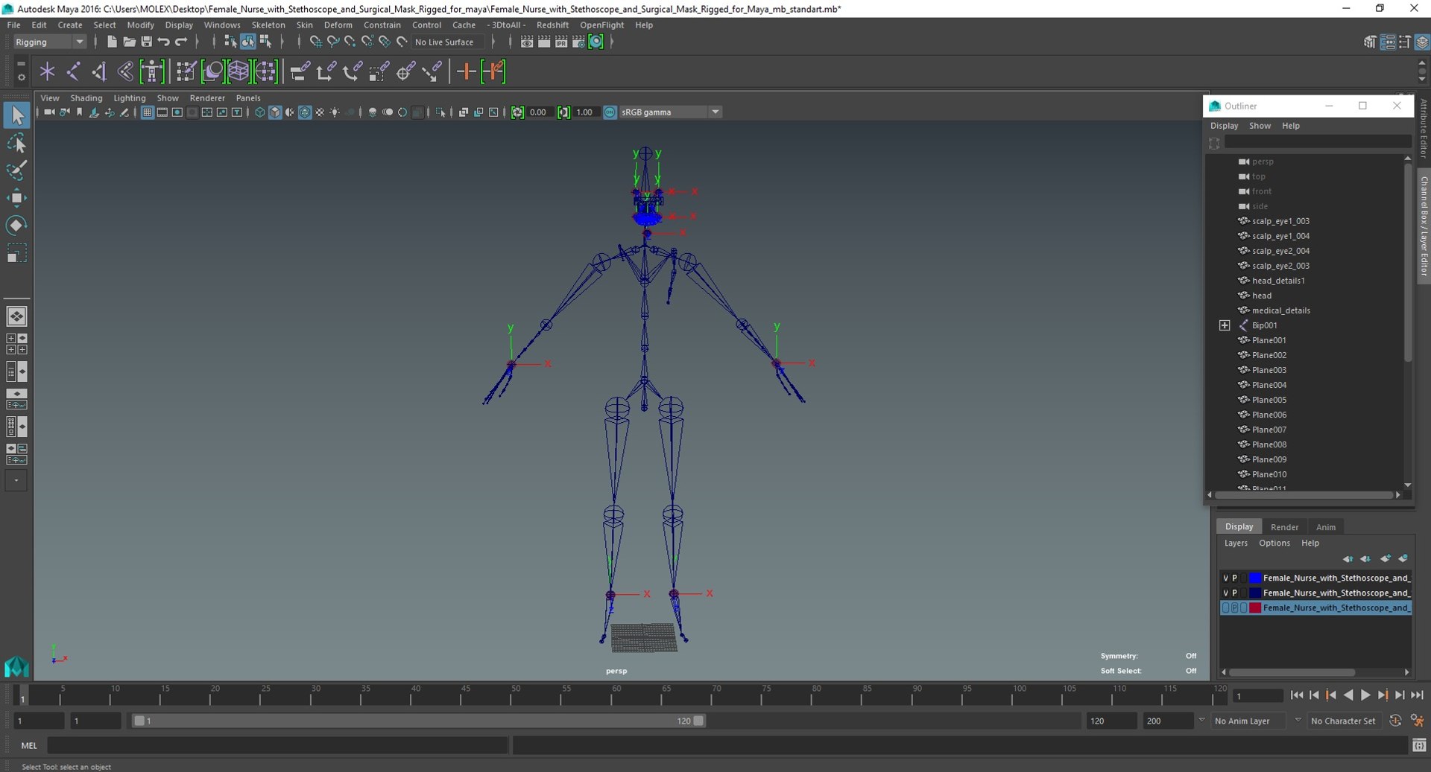Open the IPR render icon
1431x772 pixels.
pyautogui.click(x=561, y=42)
